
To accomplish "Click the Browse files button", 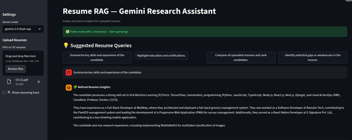I will (16, 69).
